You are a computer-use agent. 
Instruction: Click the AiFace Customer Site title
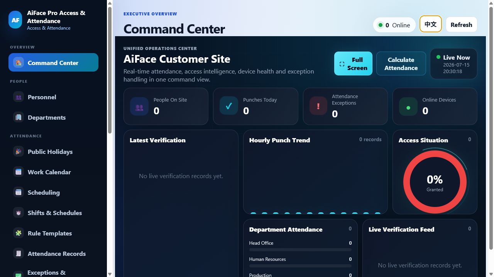(177, 59)
